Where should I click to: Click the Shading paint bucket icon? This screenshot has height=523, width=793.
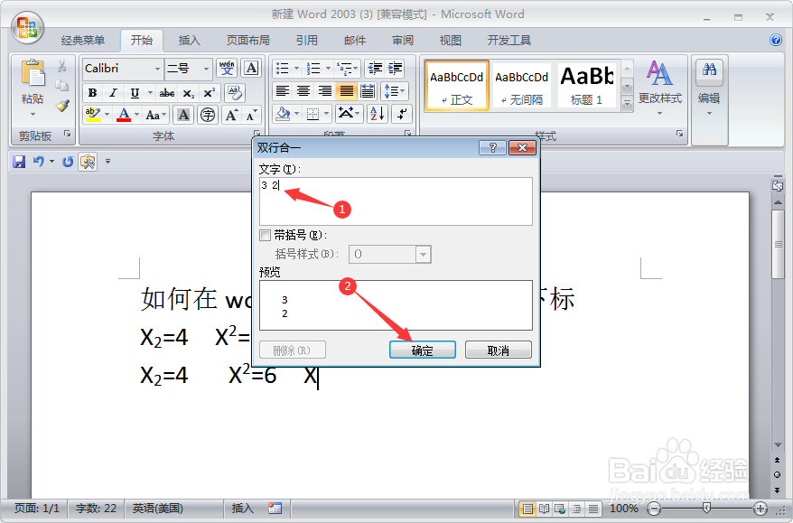(283, 114)
